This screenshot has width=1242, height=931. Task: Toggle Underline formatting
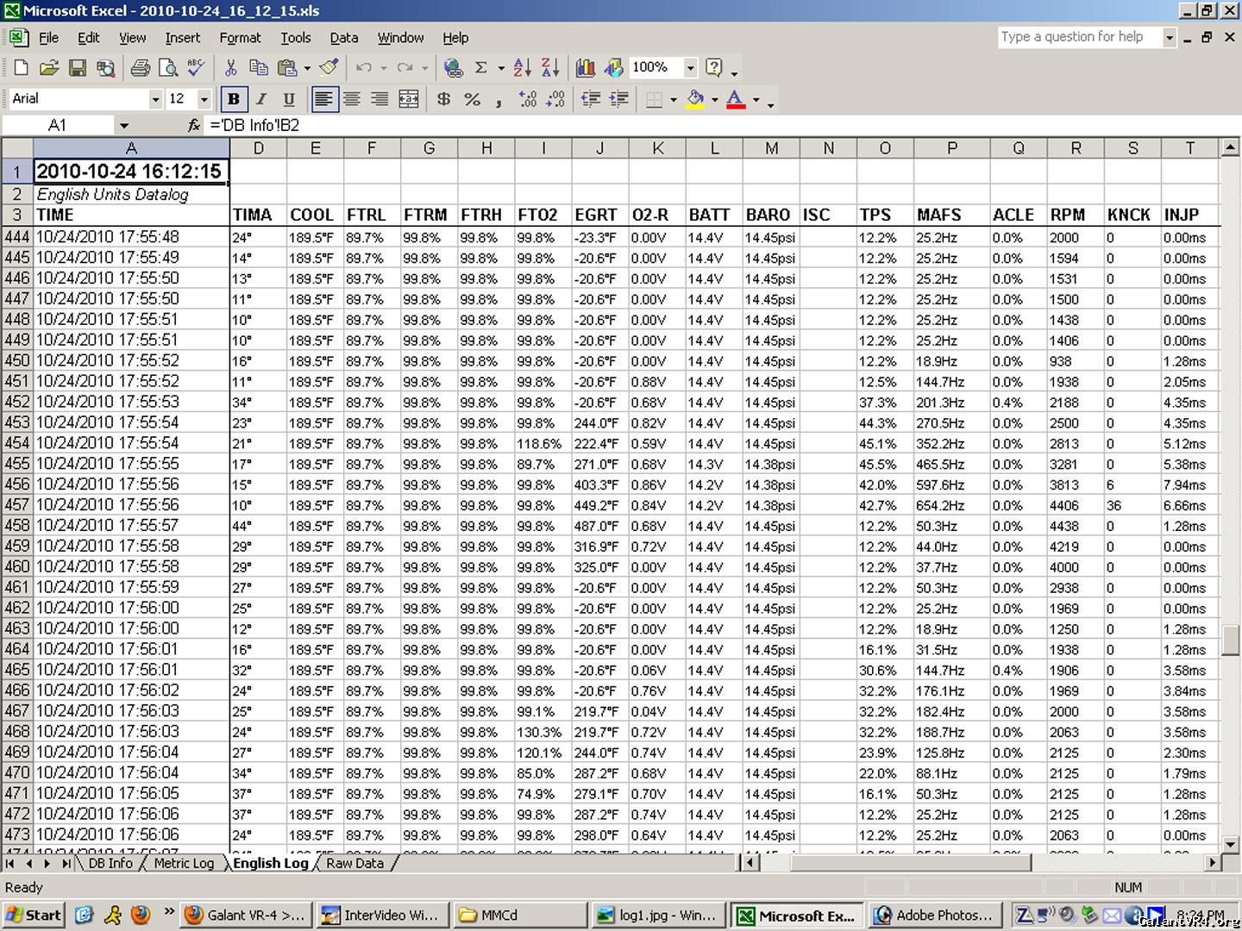pyautogui.click(x=289, y=99)
